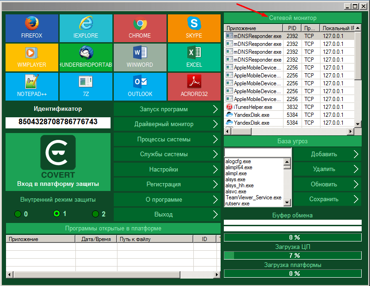
Task: Select internal protection mode 1
Action: (x=57, y=214)
